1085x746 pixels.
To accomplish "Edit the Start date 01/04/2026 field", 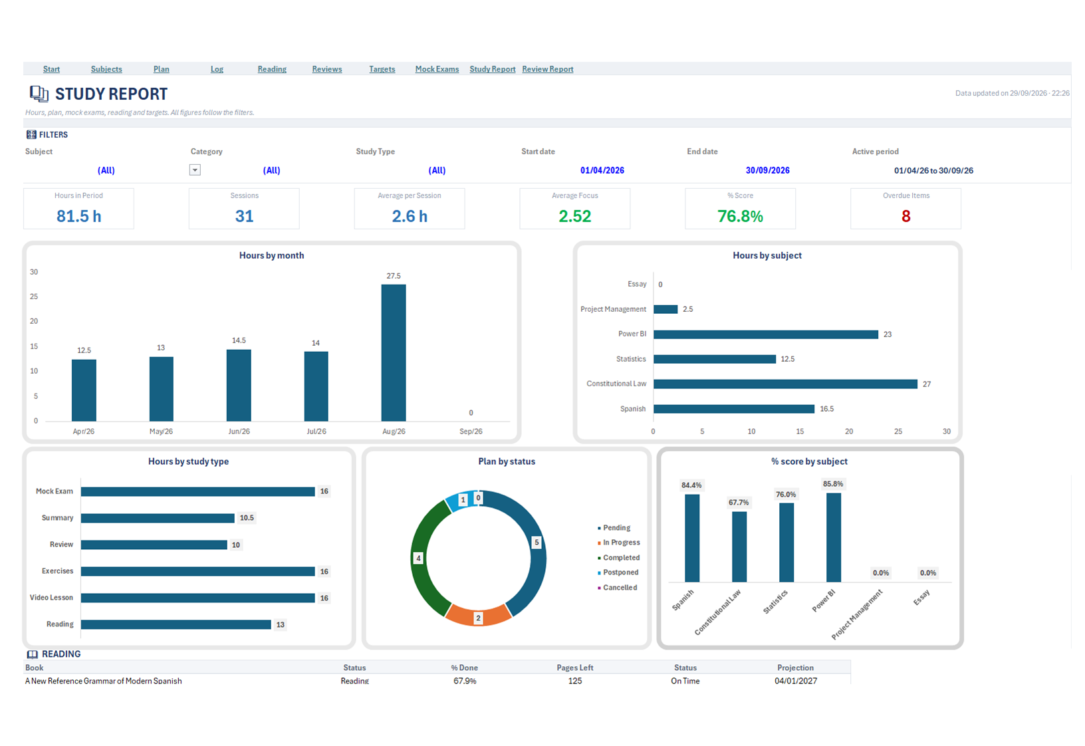I will pyautogui.click(x=602, y=170).
